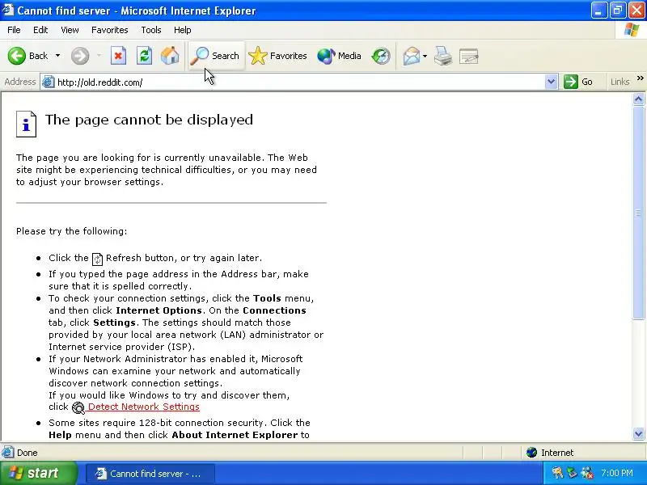Click the Go button
647x485 pixels.
[x=578, y=82]
